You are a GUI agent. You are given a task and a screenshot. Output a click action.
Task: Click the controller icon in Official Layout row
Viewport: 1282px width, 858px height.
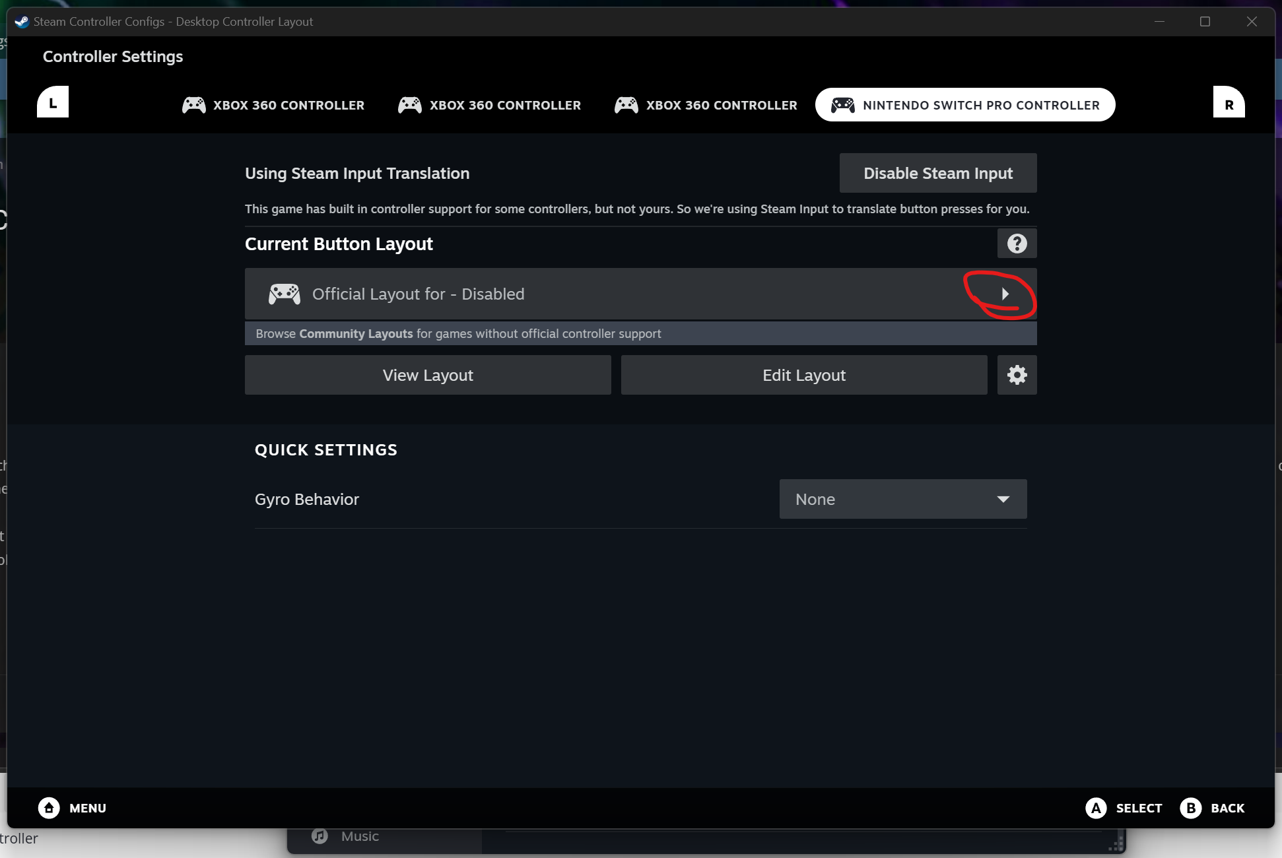coord(285,294)
